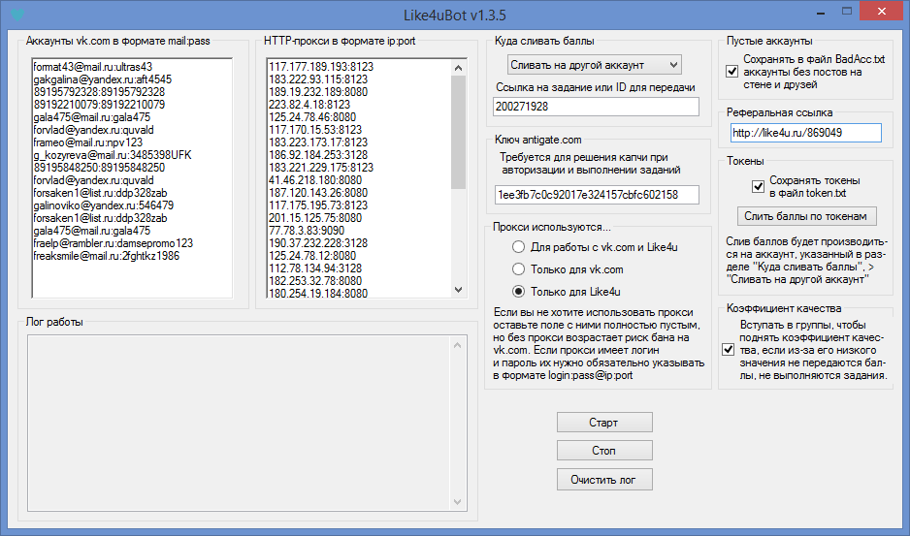This screenshot has width=910, height=536.
Task: Click account line galinoviko@yandex.ru:546479
Action: 103,205
